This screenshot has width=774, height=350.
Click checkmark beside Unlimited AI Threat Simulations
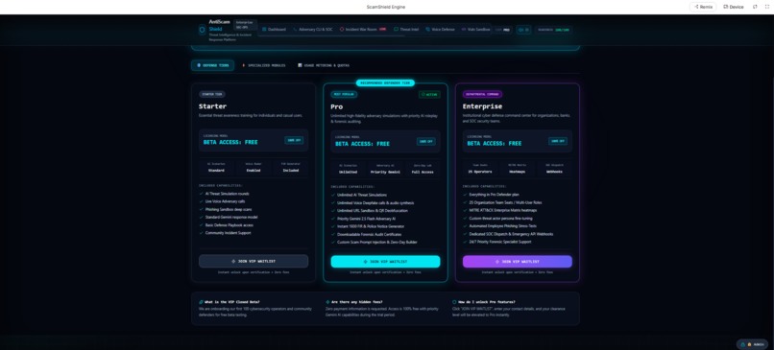333,196
